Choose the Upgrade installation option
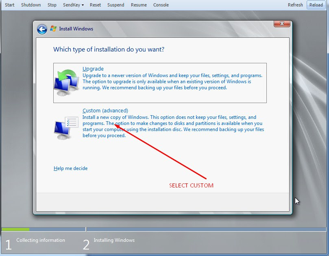Screen dimensions: 329x256 (160, 83)
